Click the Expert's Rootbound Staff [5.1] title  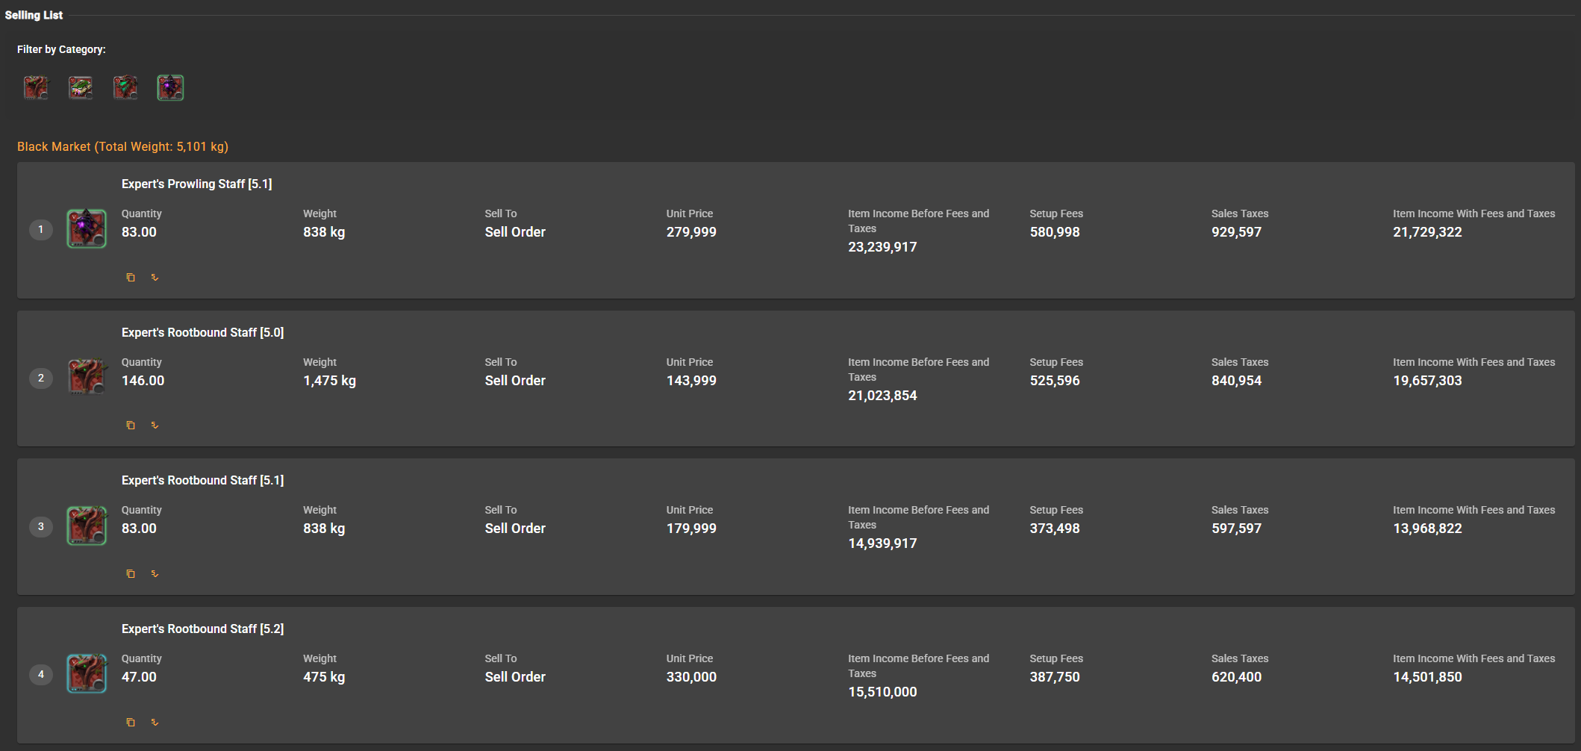click(202, 481)
